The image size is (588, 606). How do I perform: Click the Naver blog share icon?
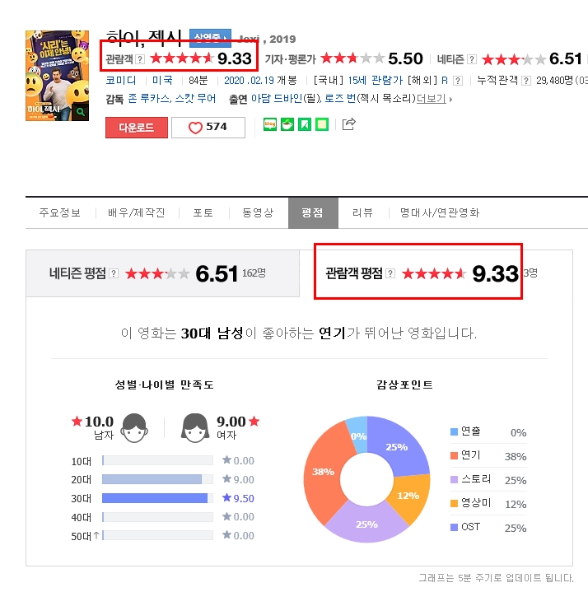click(x=269, y=124)
